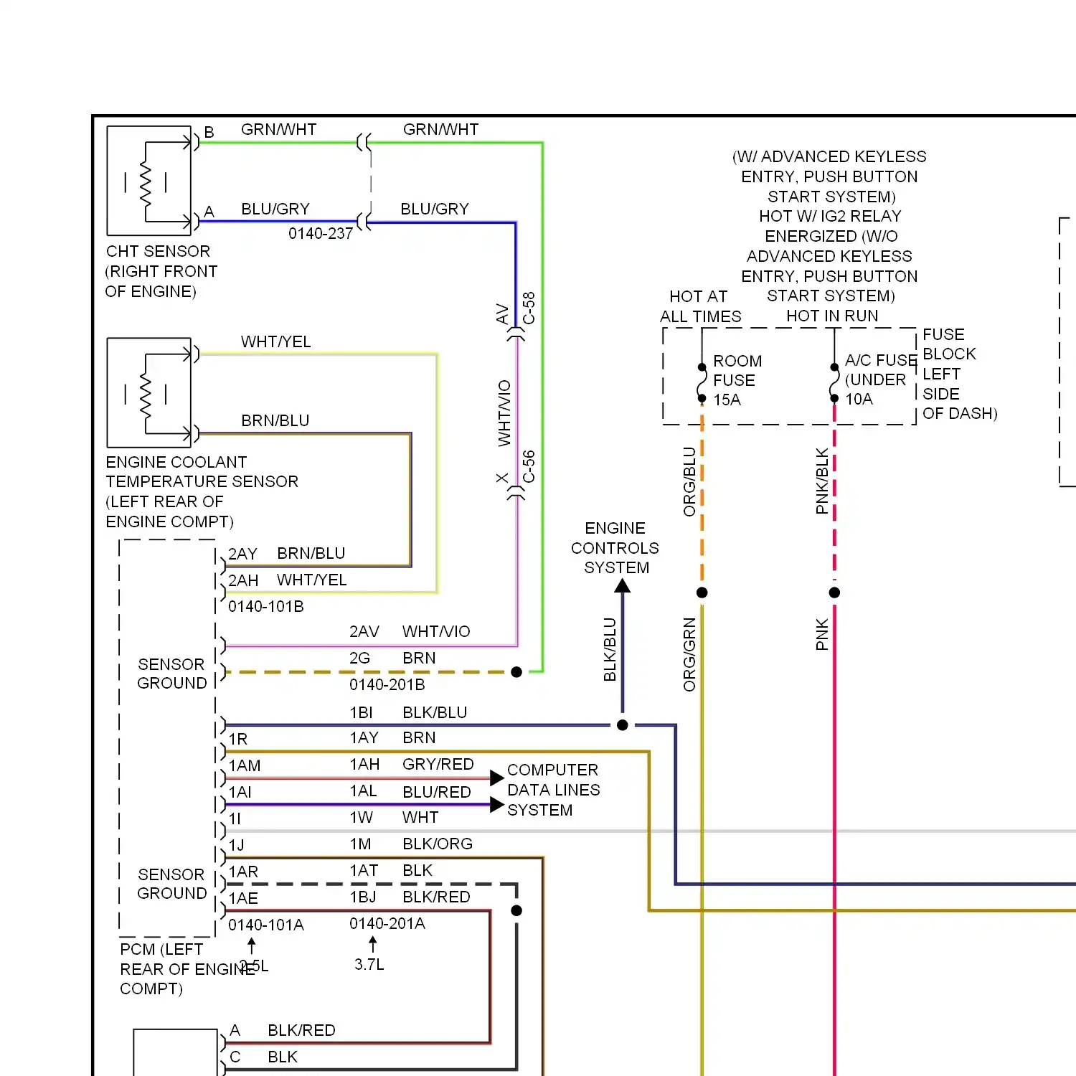The image size is (1076, 1076).
Task: Click the WHT/YEL wire label at the coolant sensor
Action: coord(275,341)
